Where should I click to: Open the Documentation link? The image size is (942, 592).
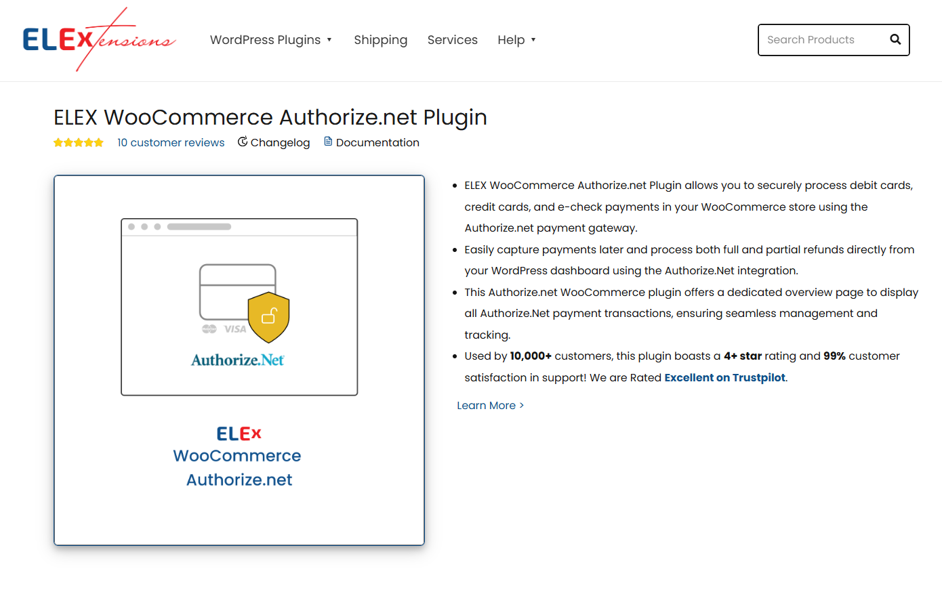377,142
